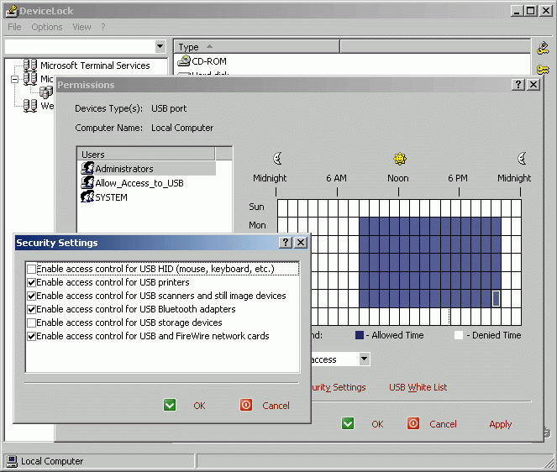Screen dimensions: 557x472
Task: Click the Administrators group icon
Action: coord(87,168)
